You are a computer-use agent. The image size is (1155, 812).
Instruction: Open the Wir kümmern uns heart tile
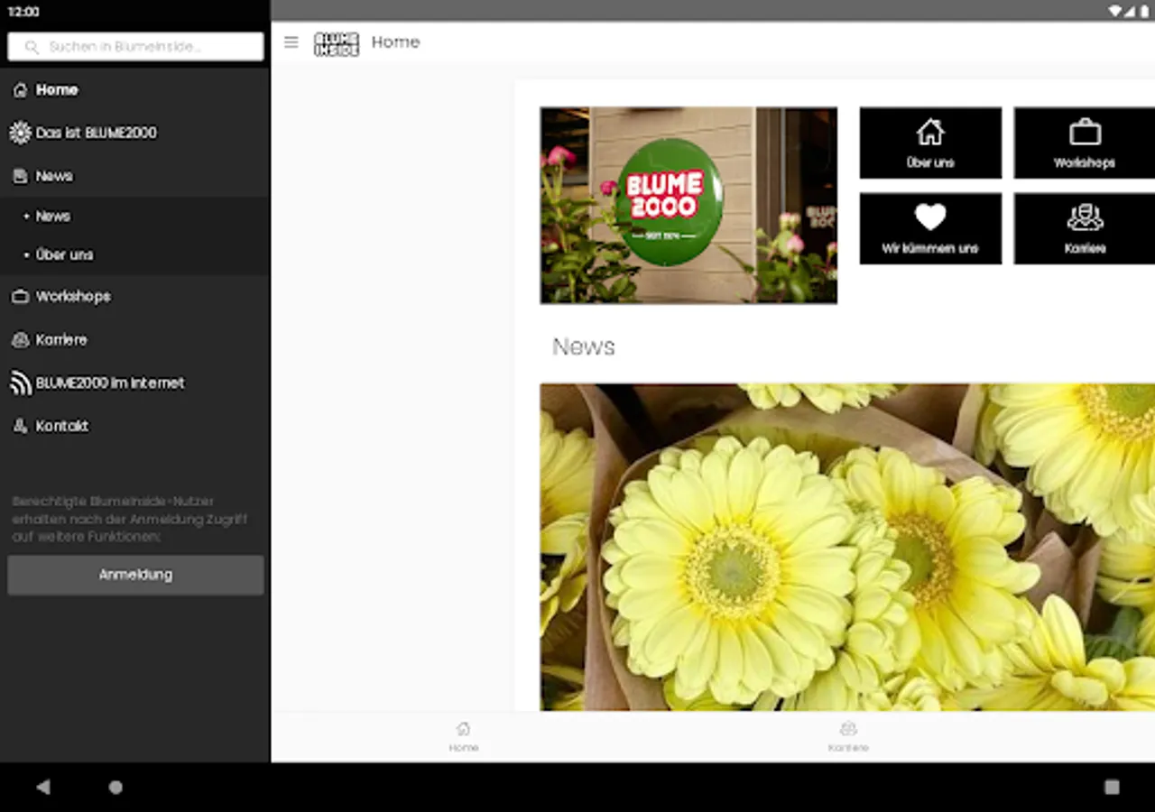[x=930, y=228]
